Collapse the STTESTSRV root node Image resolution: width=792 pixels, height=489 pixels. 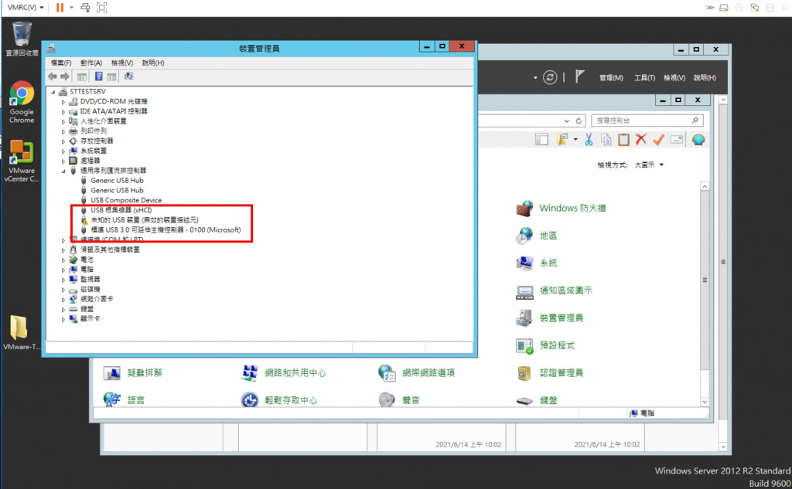53,92
